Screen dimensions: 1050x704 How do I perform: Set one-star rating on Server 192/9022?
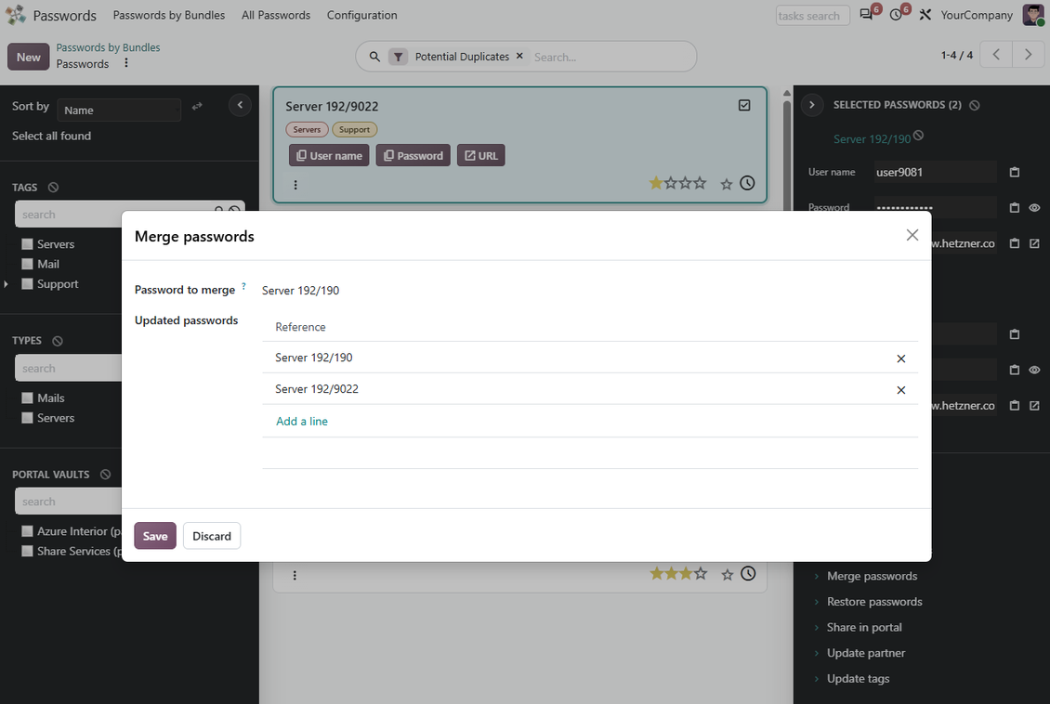[x=656, y=183]
